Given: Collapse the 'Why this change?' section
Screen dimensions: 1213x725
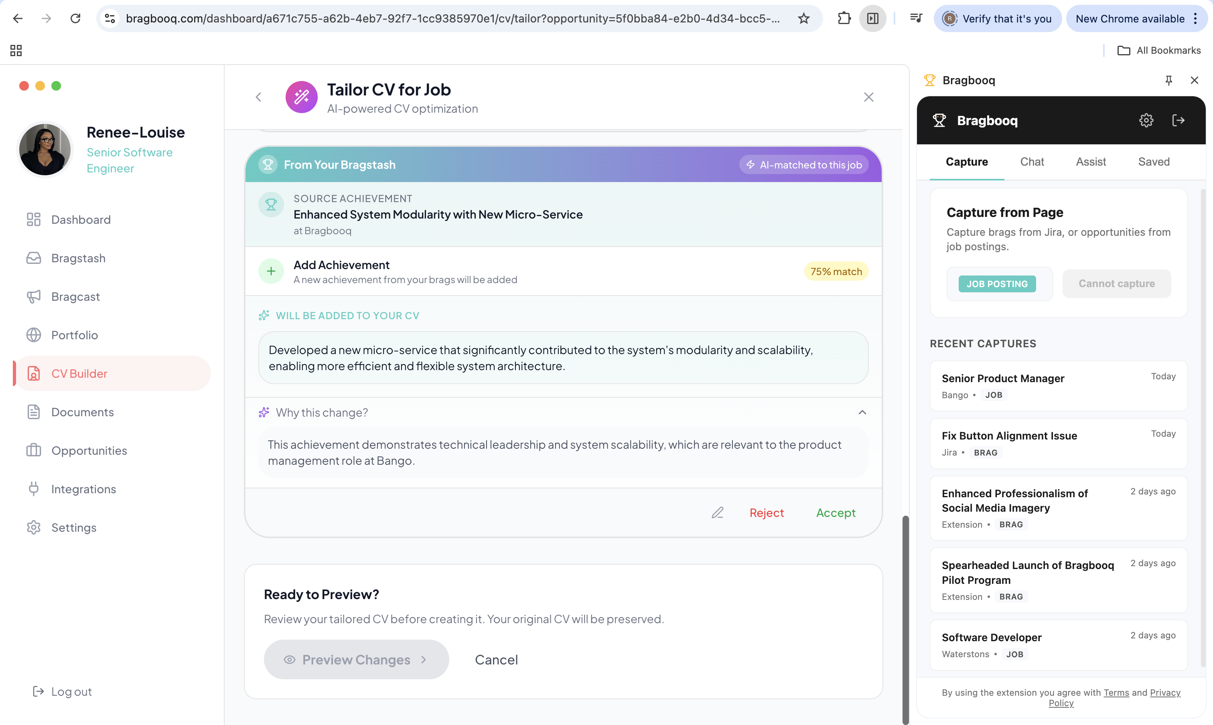Looking at the screenshot, I should click(x=862, y=413).
